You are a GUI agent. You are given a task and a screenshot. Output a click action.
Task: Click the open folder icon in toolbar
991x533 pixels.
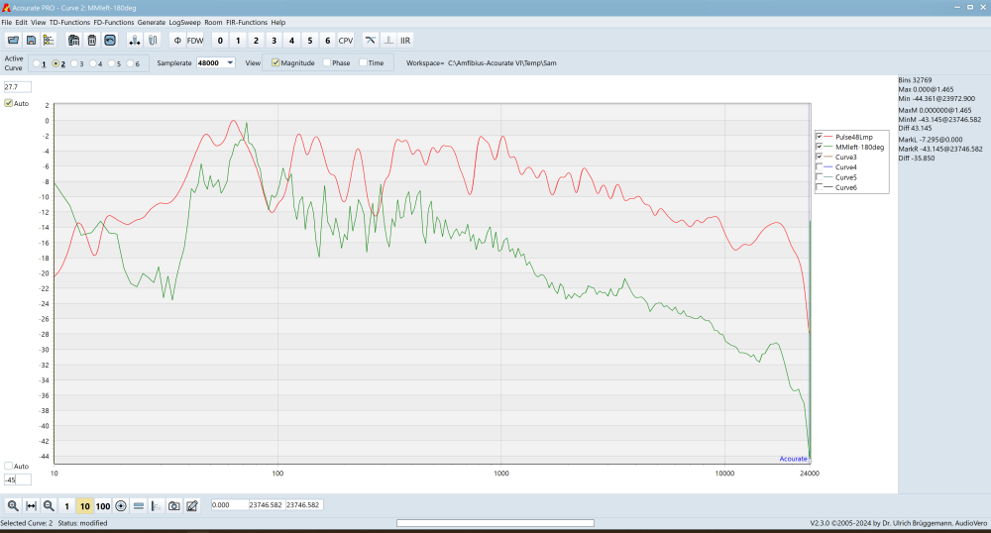(13, 41)
